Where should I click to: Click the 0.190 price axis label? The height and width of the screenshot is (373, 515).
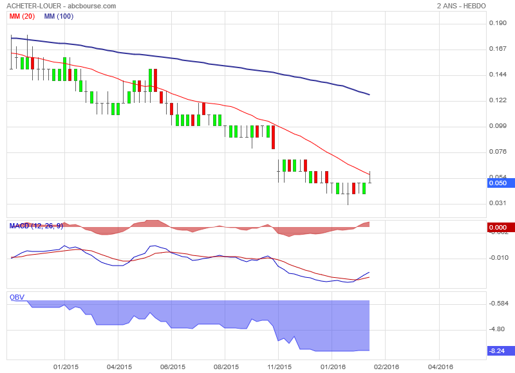498,23
